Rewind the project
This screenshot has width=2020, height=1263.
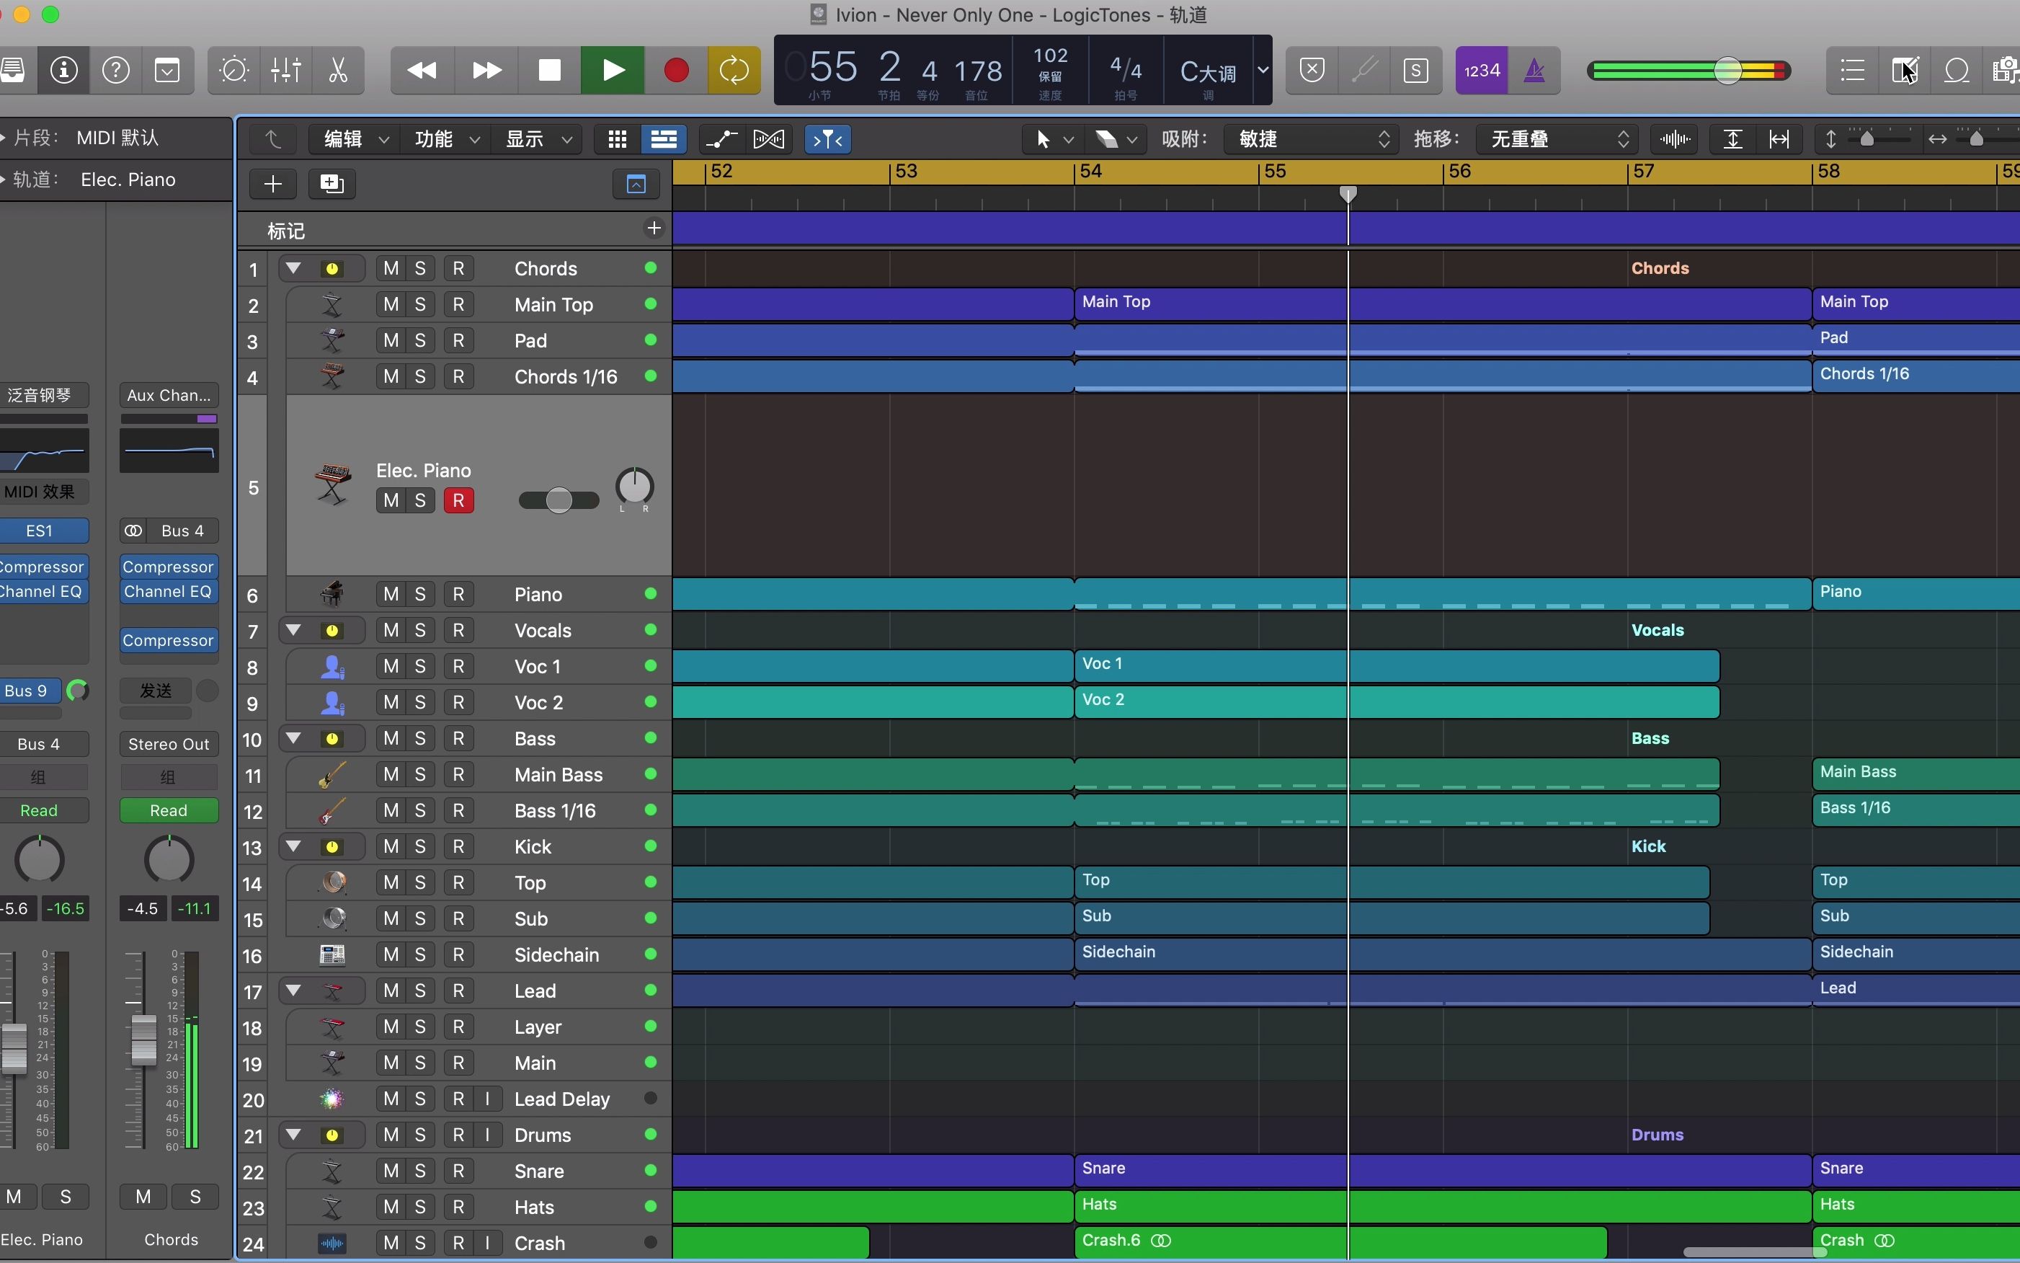pos(422,70)
